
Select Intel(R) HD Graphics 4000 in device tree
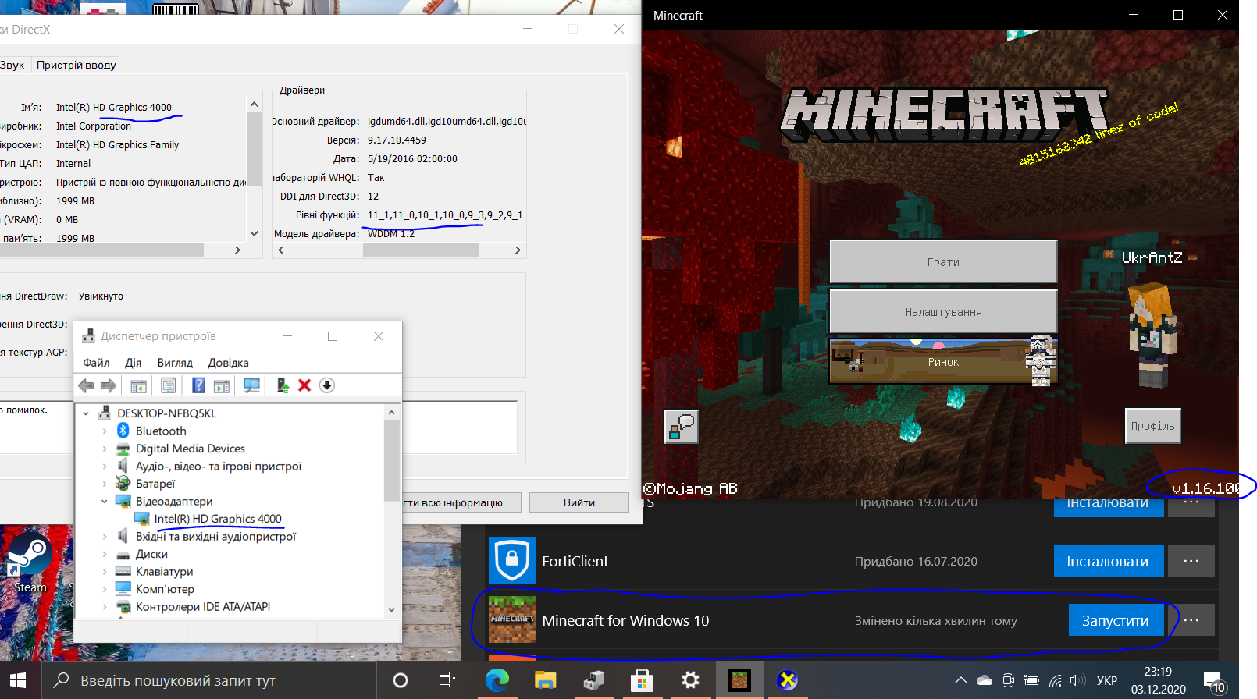218,519
